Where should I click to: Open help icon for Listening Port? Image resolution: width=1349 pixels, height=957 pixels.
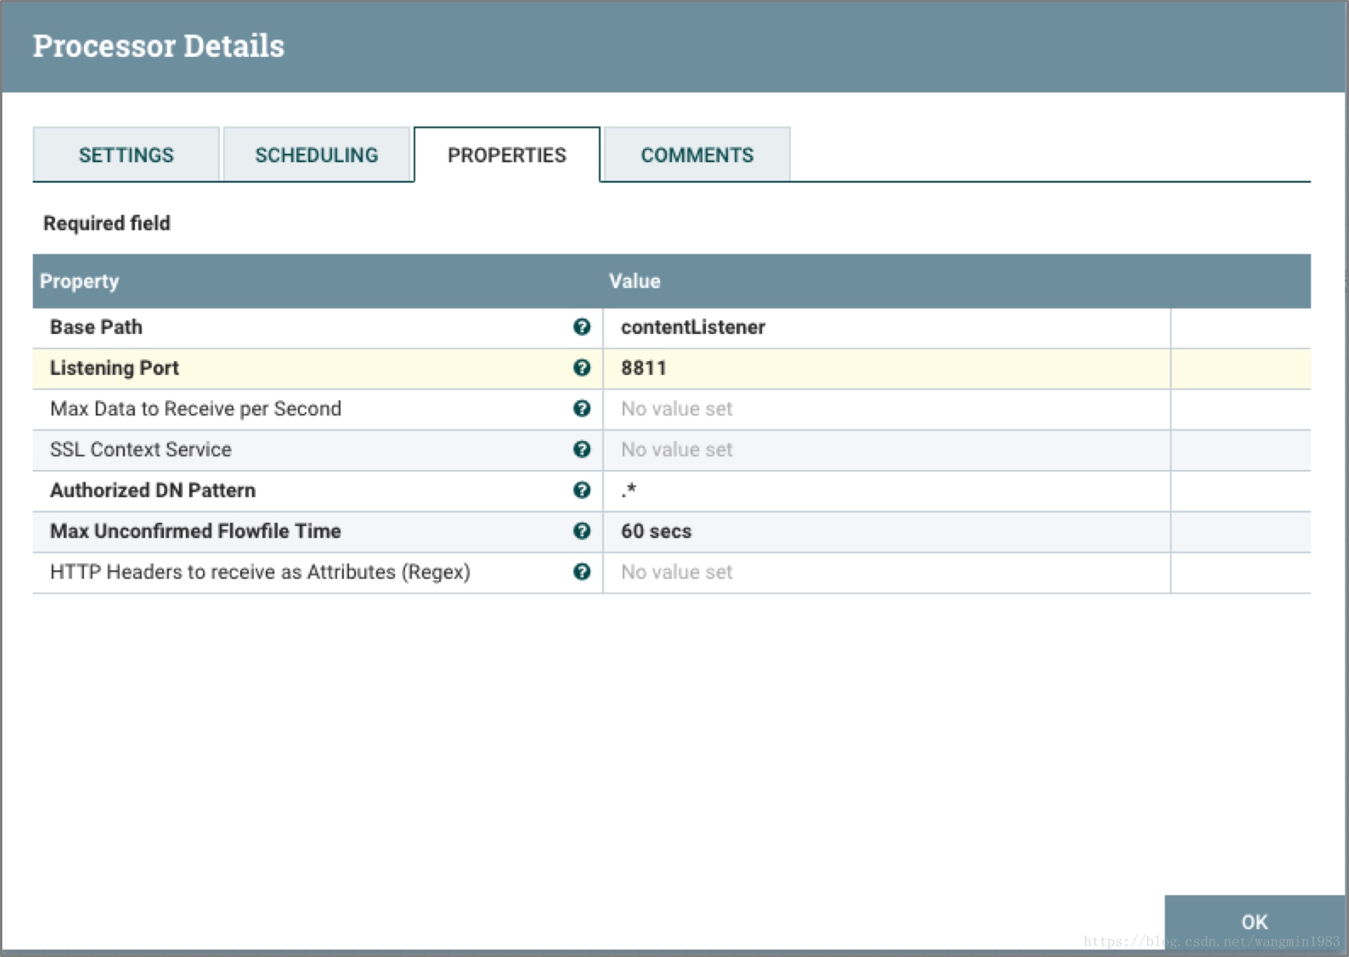tap(582, 368)
